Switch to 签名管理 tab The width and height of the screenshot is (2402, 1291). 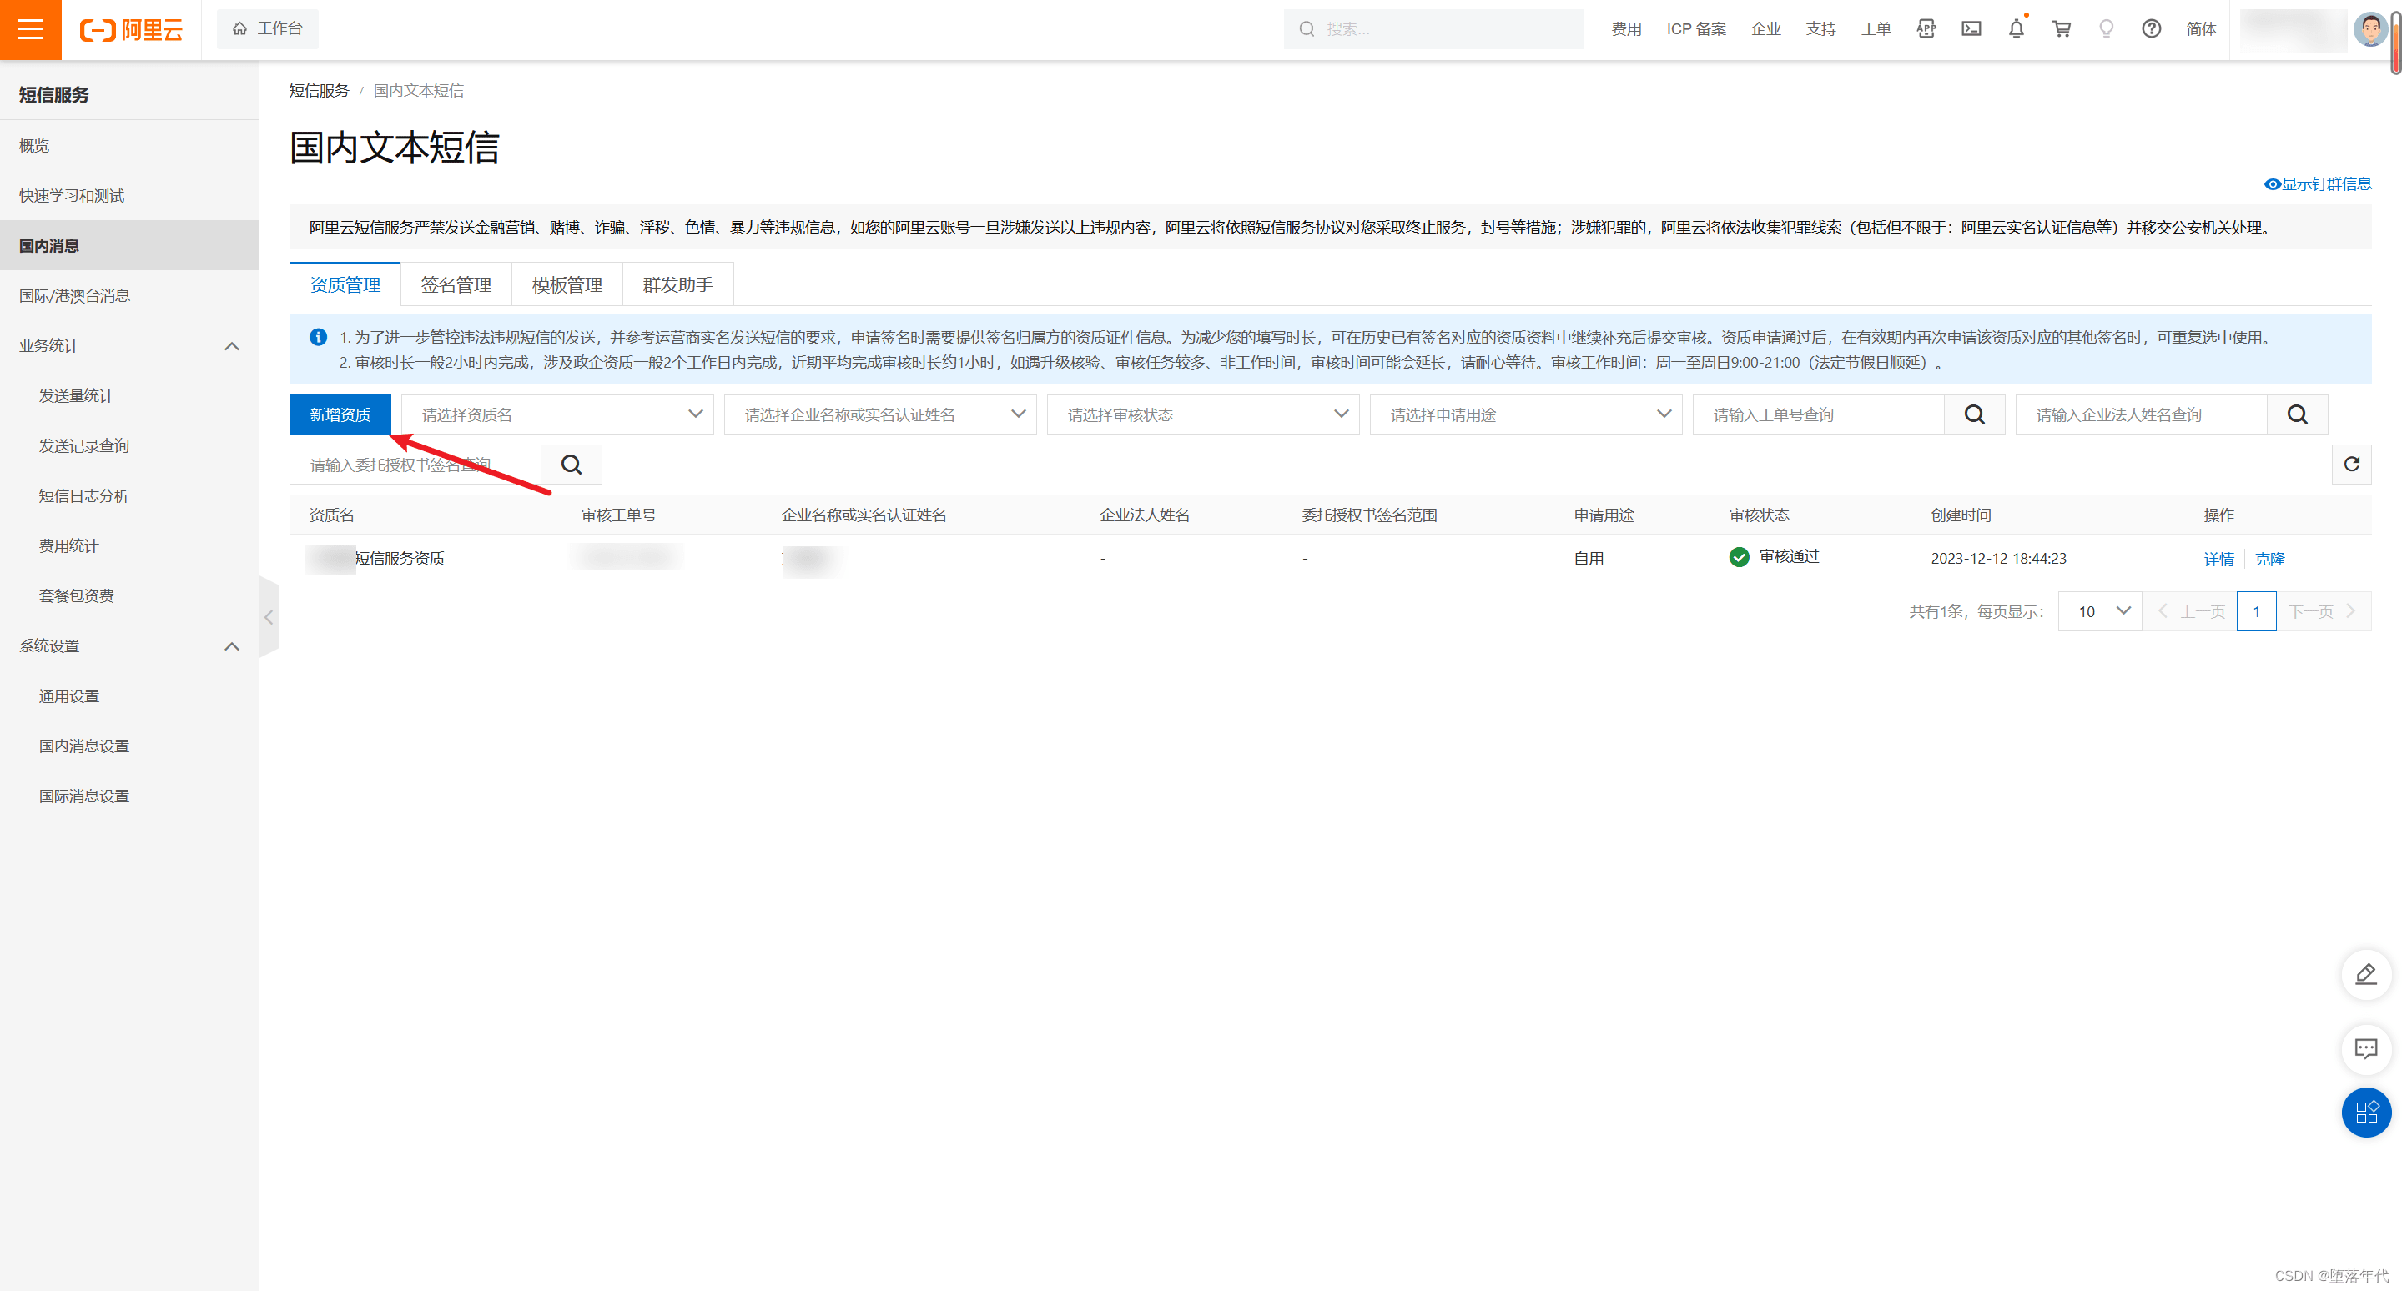(x=456, y=284)
